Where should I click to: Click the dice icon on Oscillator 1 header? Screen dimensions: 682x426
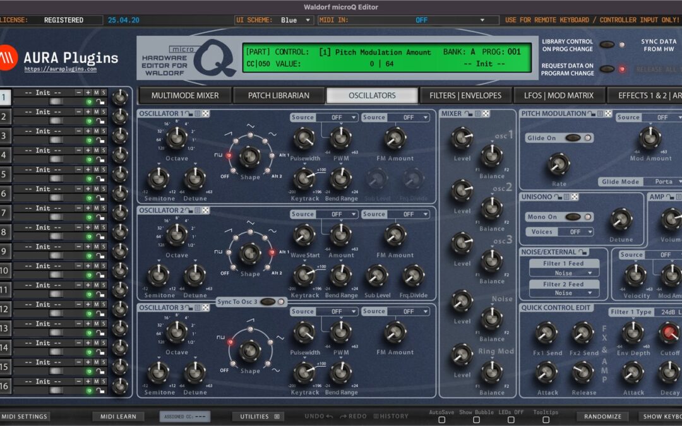[206, 114]
